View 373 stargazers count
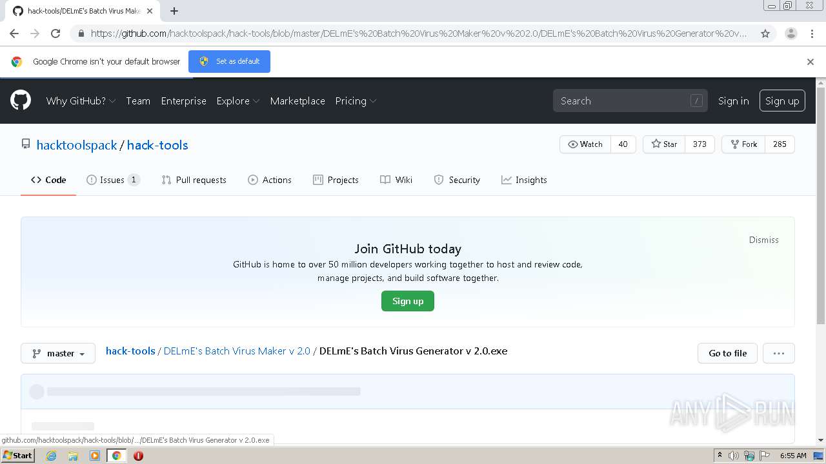826x464 pixels. (x=700, y=144)
